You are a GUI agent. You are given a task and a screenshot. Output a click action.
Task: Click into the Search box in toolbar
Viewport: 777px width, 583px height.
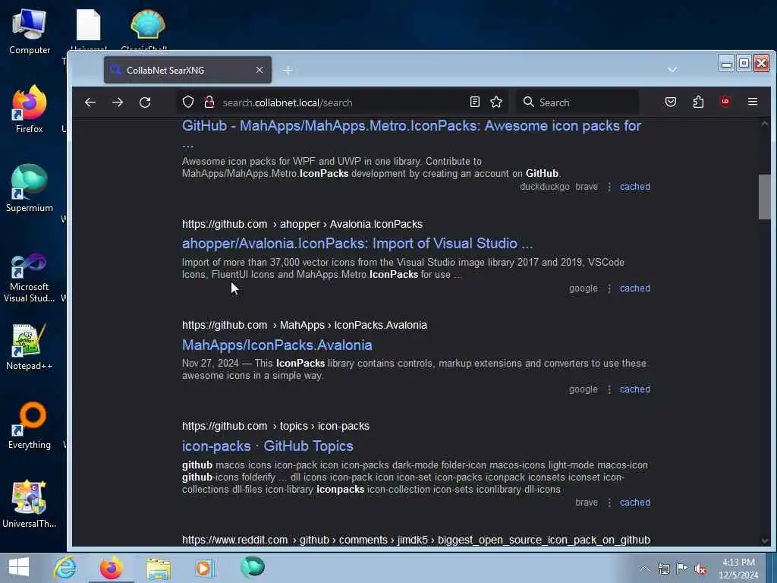click(577, 102)
